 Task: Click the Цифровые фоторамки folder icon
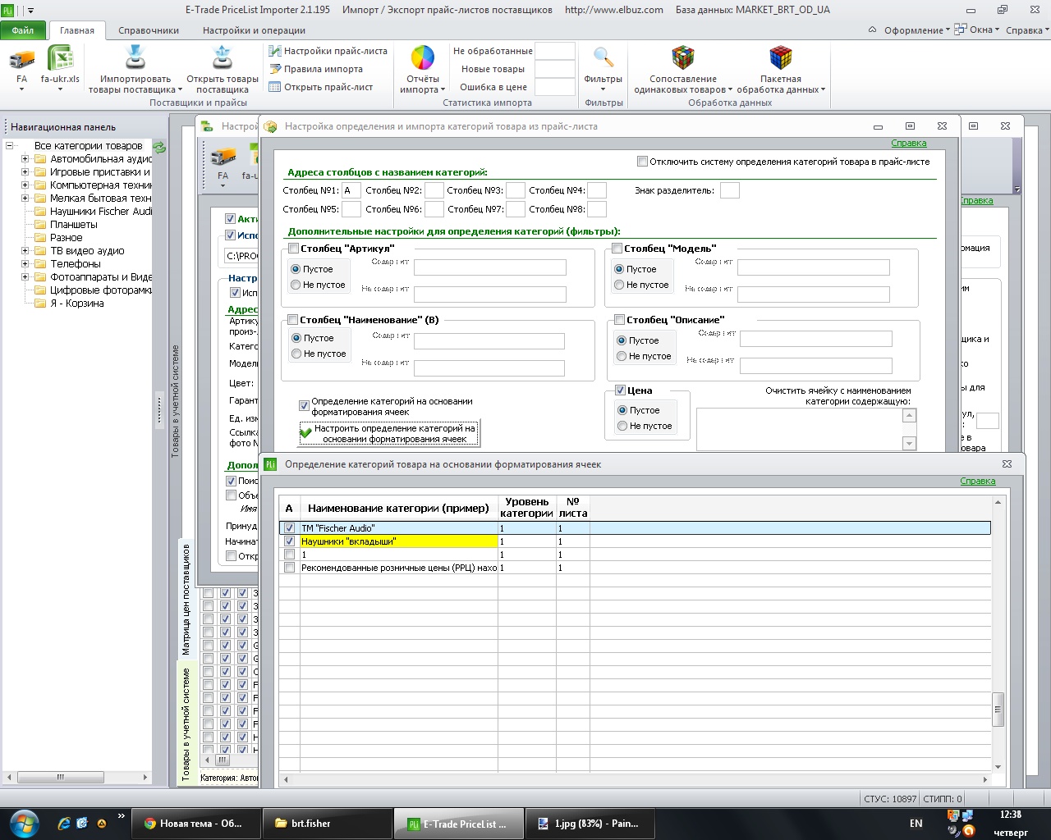click(x=40, y=290)
